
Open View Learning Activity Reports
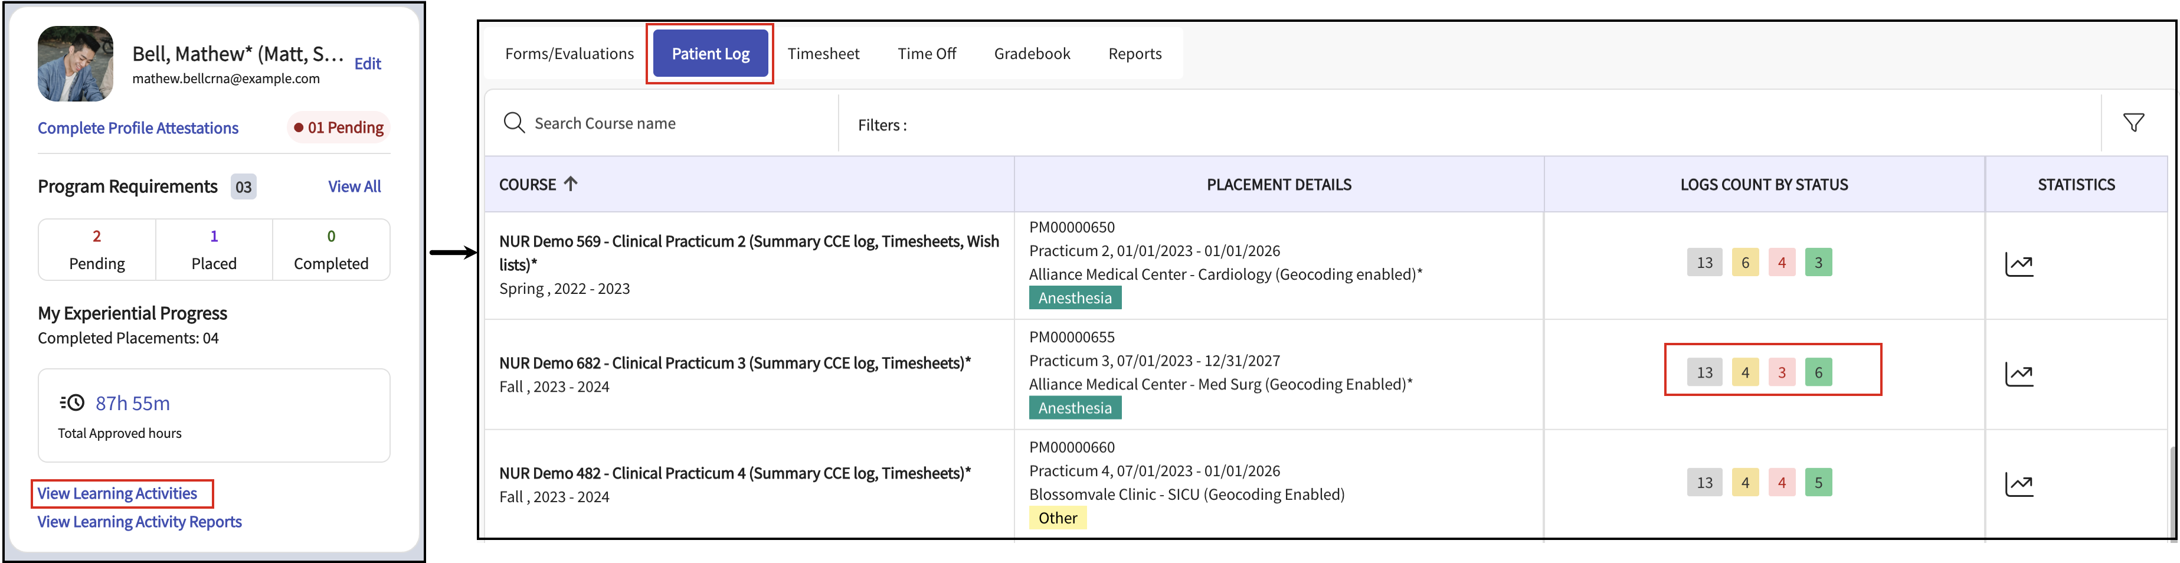[140, 522]
